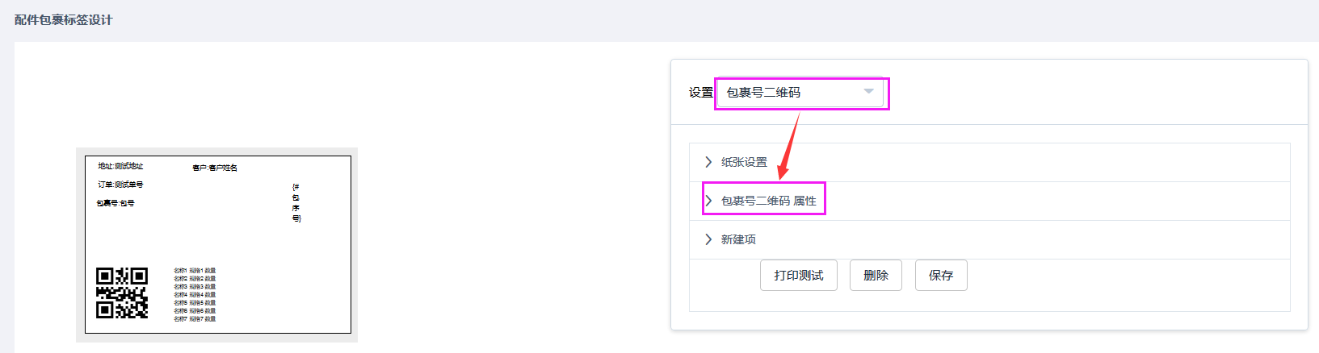Image resolution: width=1319 pixels, height=353 pixels.
Task: Select the 名称1 规格1 数量 list row
Action: click(195, 271)
